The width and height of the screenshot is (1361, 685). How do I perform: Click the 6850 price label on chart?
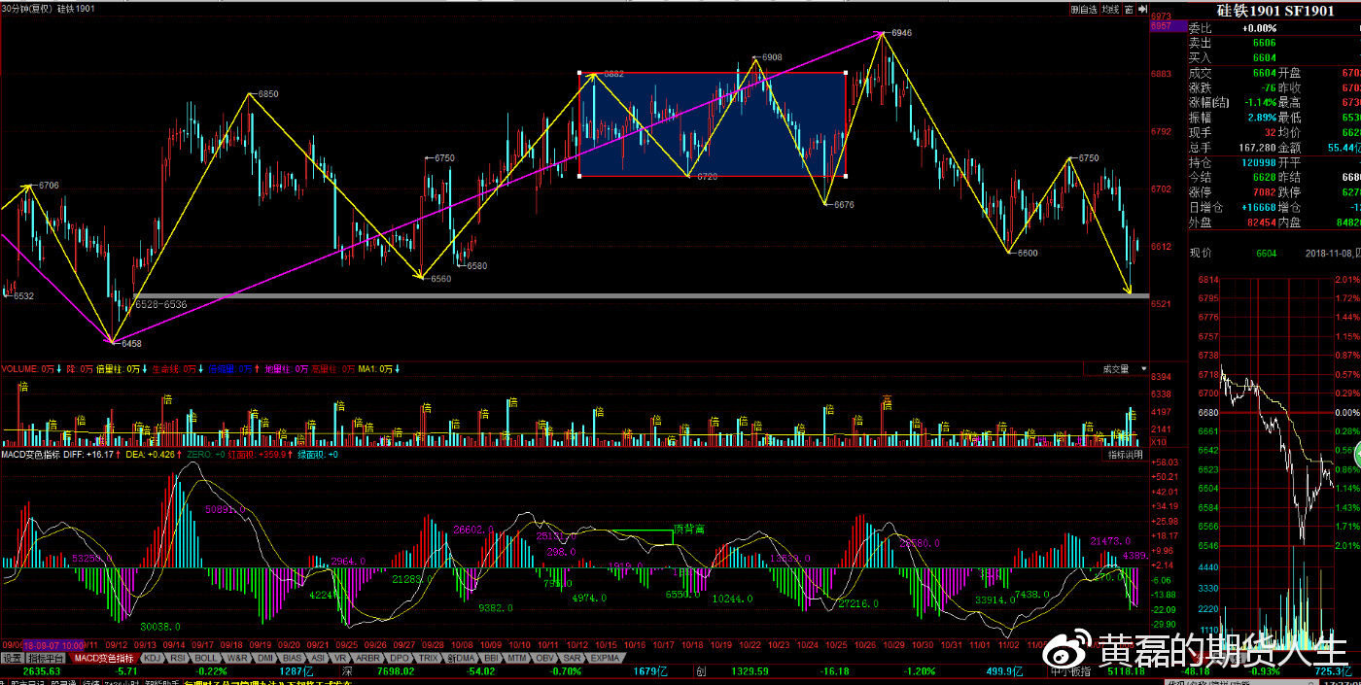267,94
